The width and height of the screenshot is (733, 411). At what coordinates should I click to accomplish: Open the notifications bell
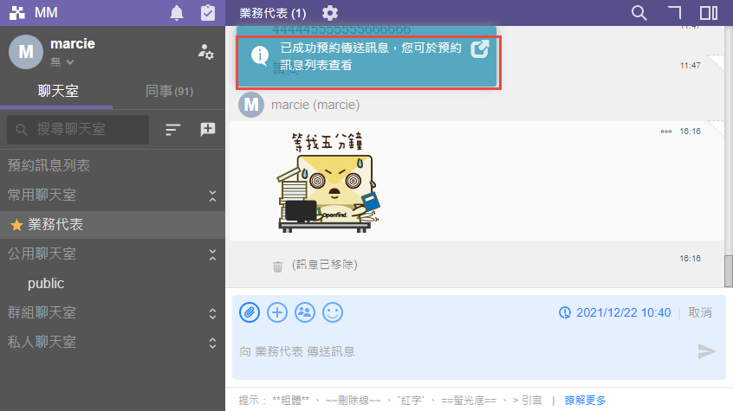[176, 13]
